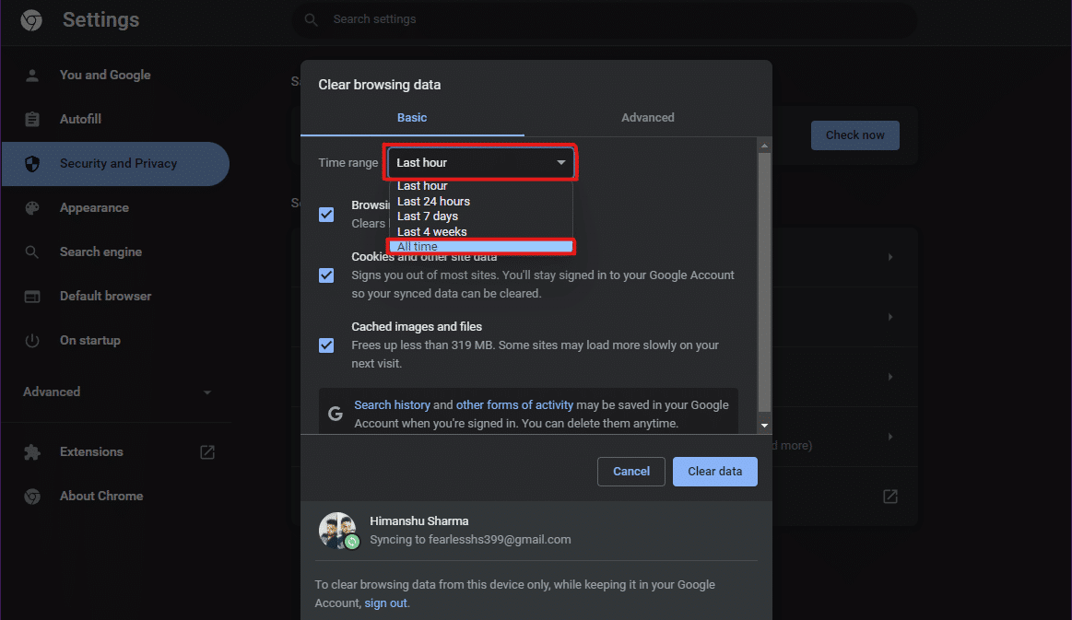Screen dimensions: 1072x620
Task: Open the Time range dropdown showing Last hour
Action: [481, 163]
